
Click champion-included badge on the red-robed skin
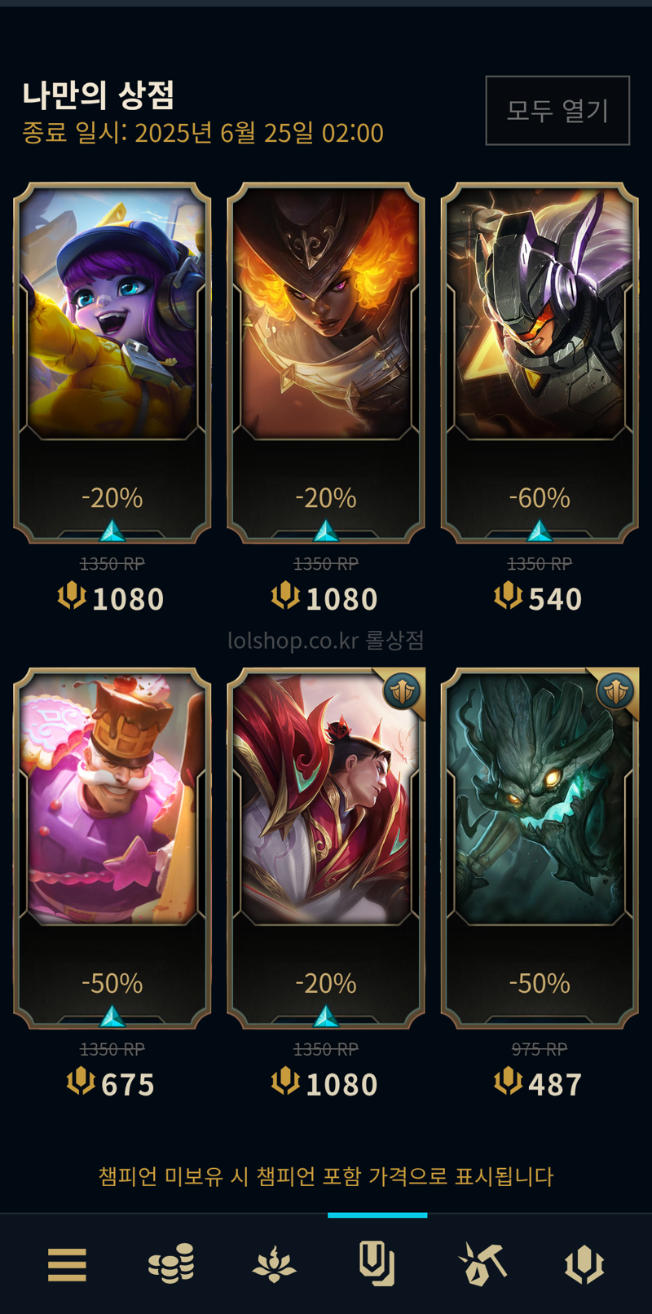pyautogui.click(x=403, y=691)
